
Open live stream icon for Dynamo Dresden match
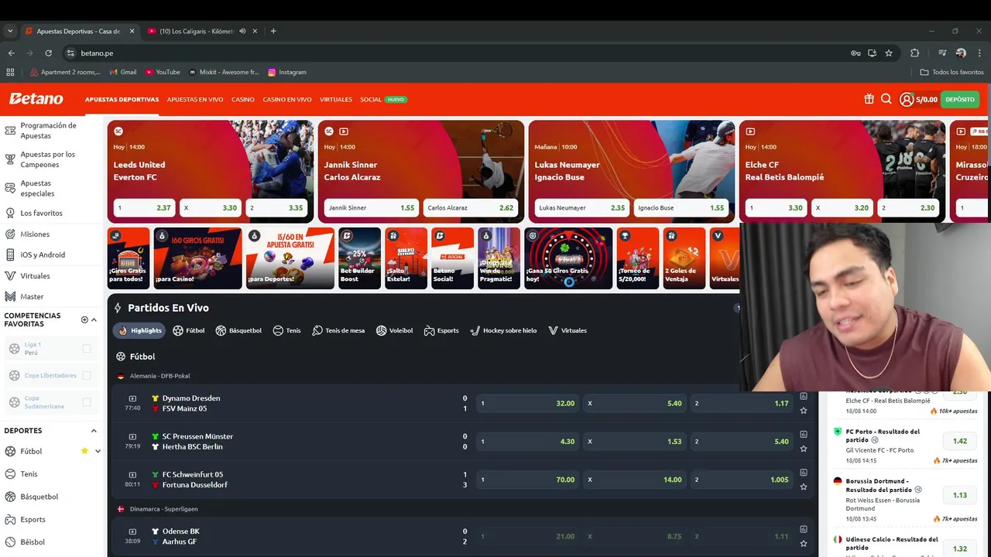[132, 398]
